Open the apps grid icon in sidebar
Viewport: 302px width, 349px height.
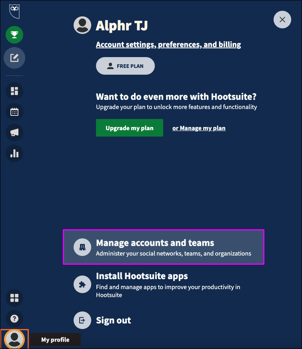coord(14,298)
